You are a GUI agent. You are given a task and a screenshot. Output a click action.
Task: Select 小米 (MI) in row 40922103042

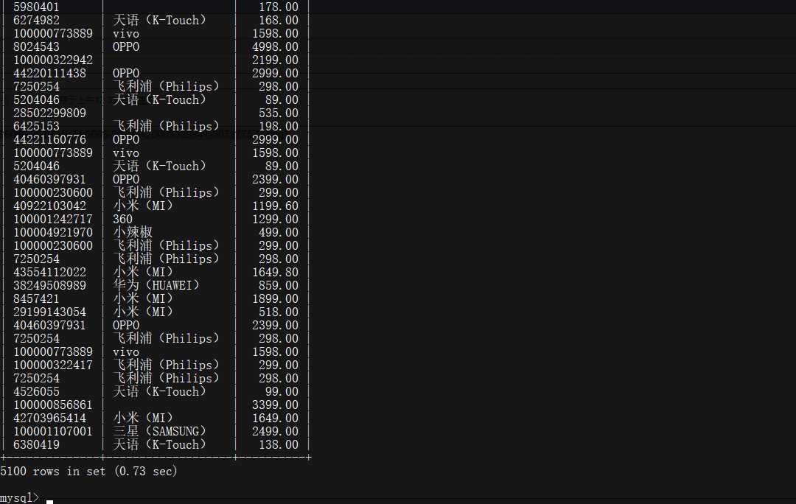[143, 206]
